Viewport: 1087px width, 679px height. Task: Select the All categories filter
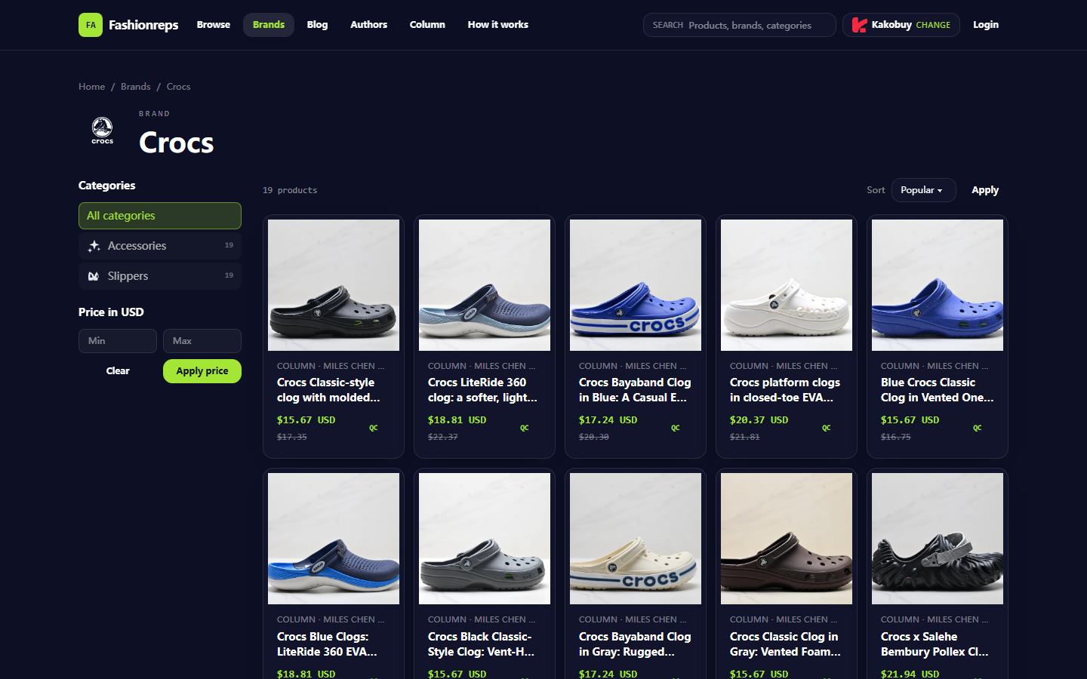tap(160, 216)
